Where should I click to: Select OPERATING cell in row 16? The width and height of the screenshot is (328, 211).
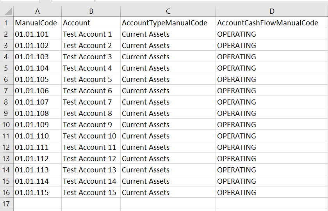237,193
